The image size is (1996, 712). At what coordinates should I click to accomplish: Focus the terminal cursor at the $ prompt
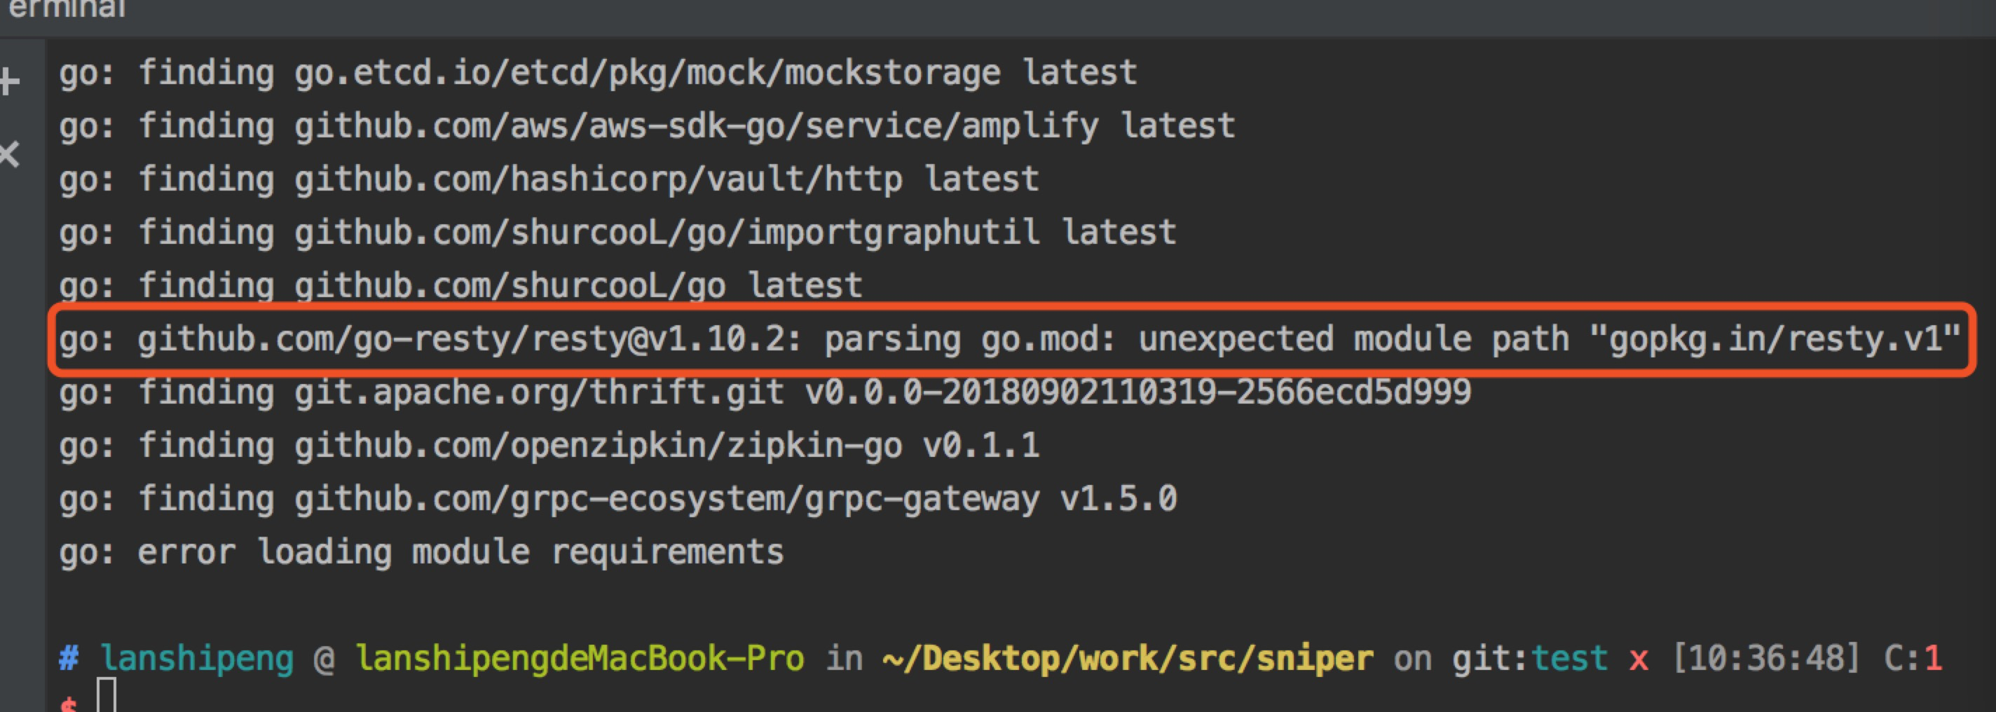[106, 696]
